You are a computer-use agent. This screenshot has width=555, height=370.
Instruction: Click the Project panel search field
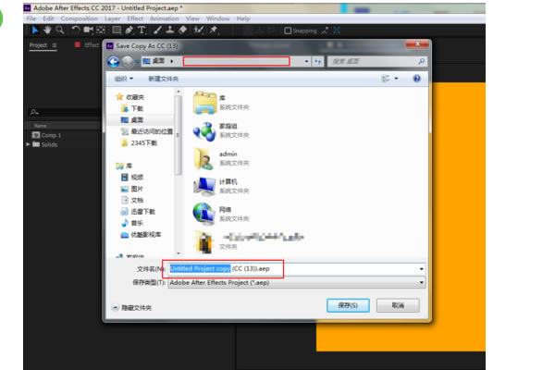pyautogui.click(x=65, y=112)
